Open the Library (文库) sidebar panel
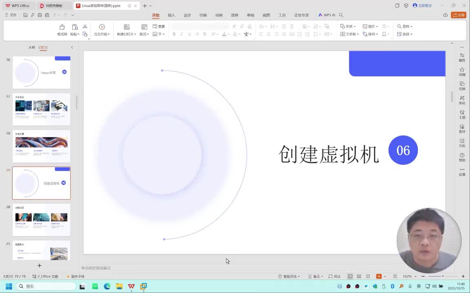 pos(462,143)
